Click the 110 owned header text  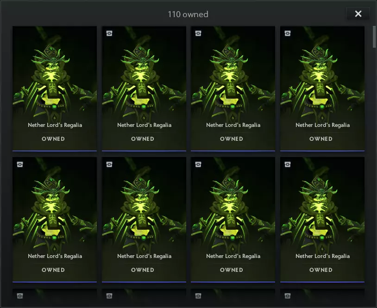tap(188, 14)
